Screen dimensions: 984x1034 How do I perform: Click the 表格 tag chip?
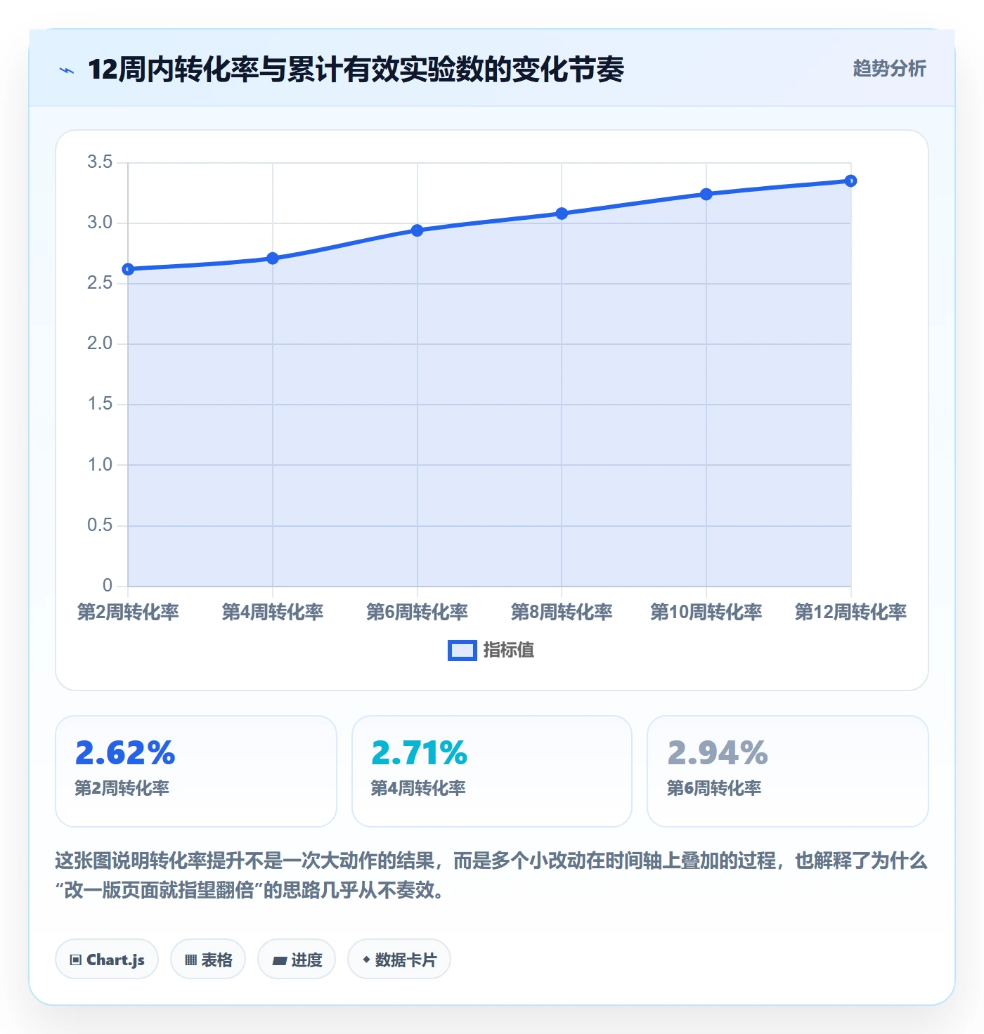(208, 960)
